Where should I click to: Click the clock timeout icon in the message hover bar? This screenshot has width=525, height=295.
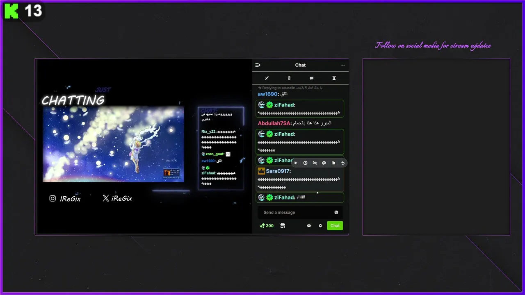tap(305, 163)
